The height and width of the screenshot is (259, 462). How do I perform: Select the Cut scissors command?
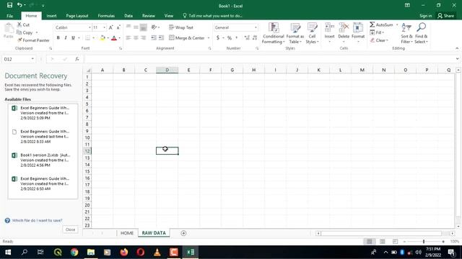pyautogui.click(x=23, y=24)
